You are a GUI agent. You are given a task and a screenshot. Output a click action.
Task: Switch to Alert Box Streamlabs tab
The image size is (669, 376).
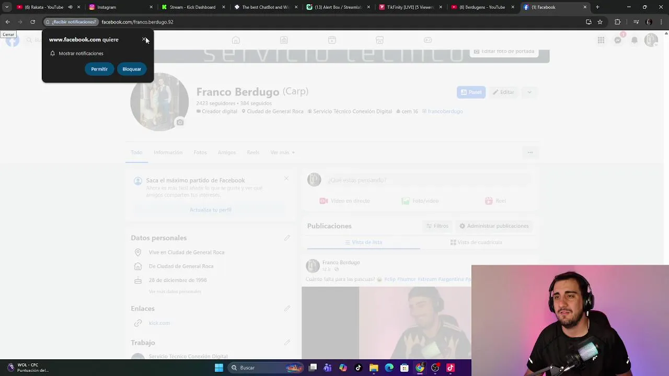point(338,7)
